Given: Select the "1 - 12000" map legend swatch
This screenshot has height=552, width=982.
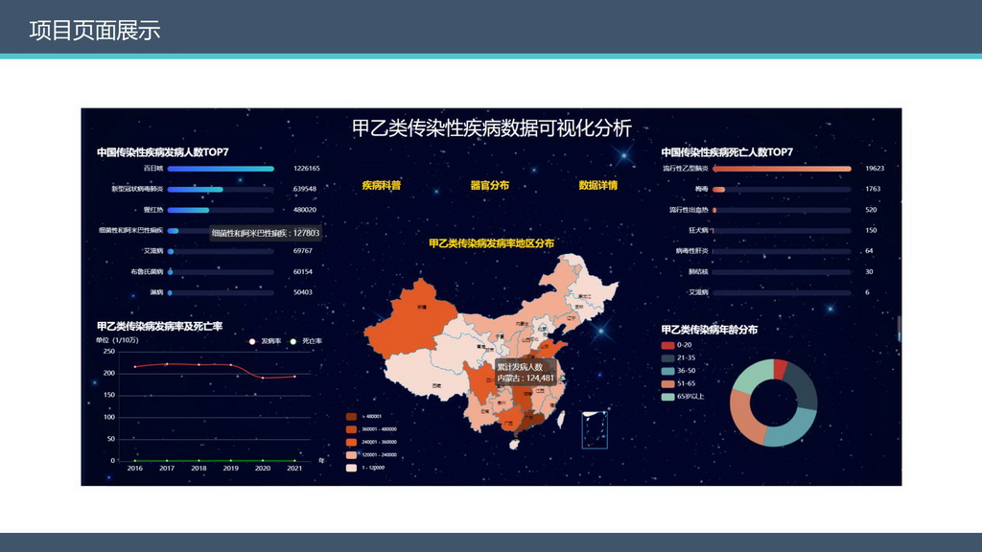Looking at the screenshot, I should coord(351,468).
